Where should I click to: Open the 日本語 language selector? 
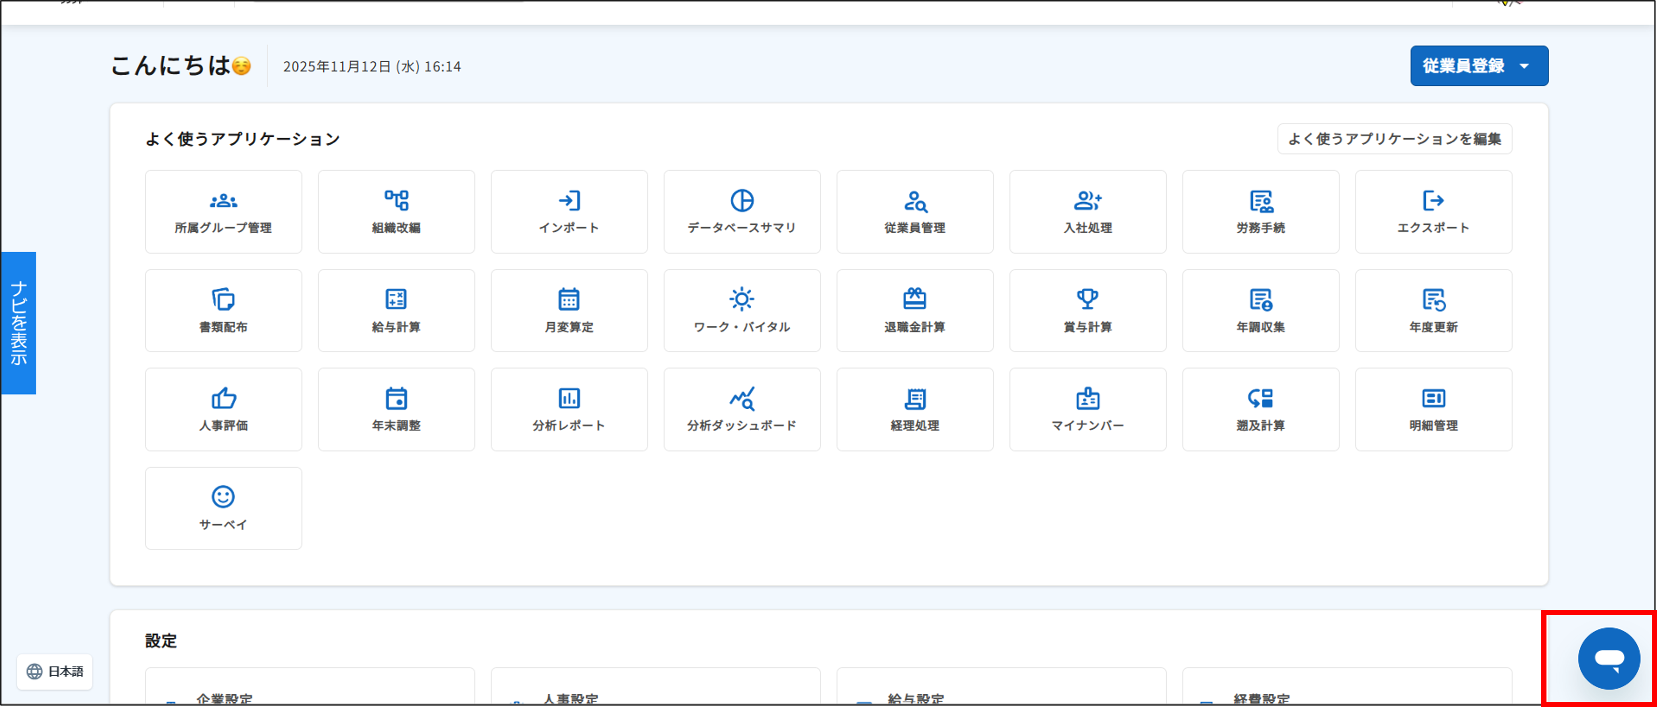[x=55, y=672]
